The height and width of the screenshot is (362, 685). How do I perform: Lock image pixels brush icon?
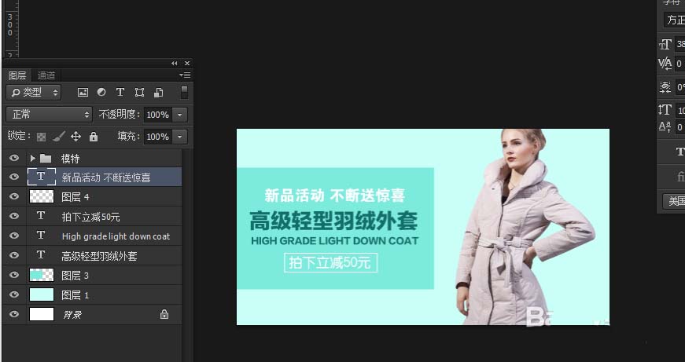click(x=58, y=137)
